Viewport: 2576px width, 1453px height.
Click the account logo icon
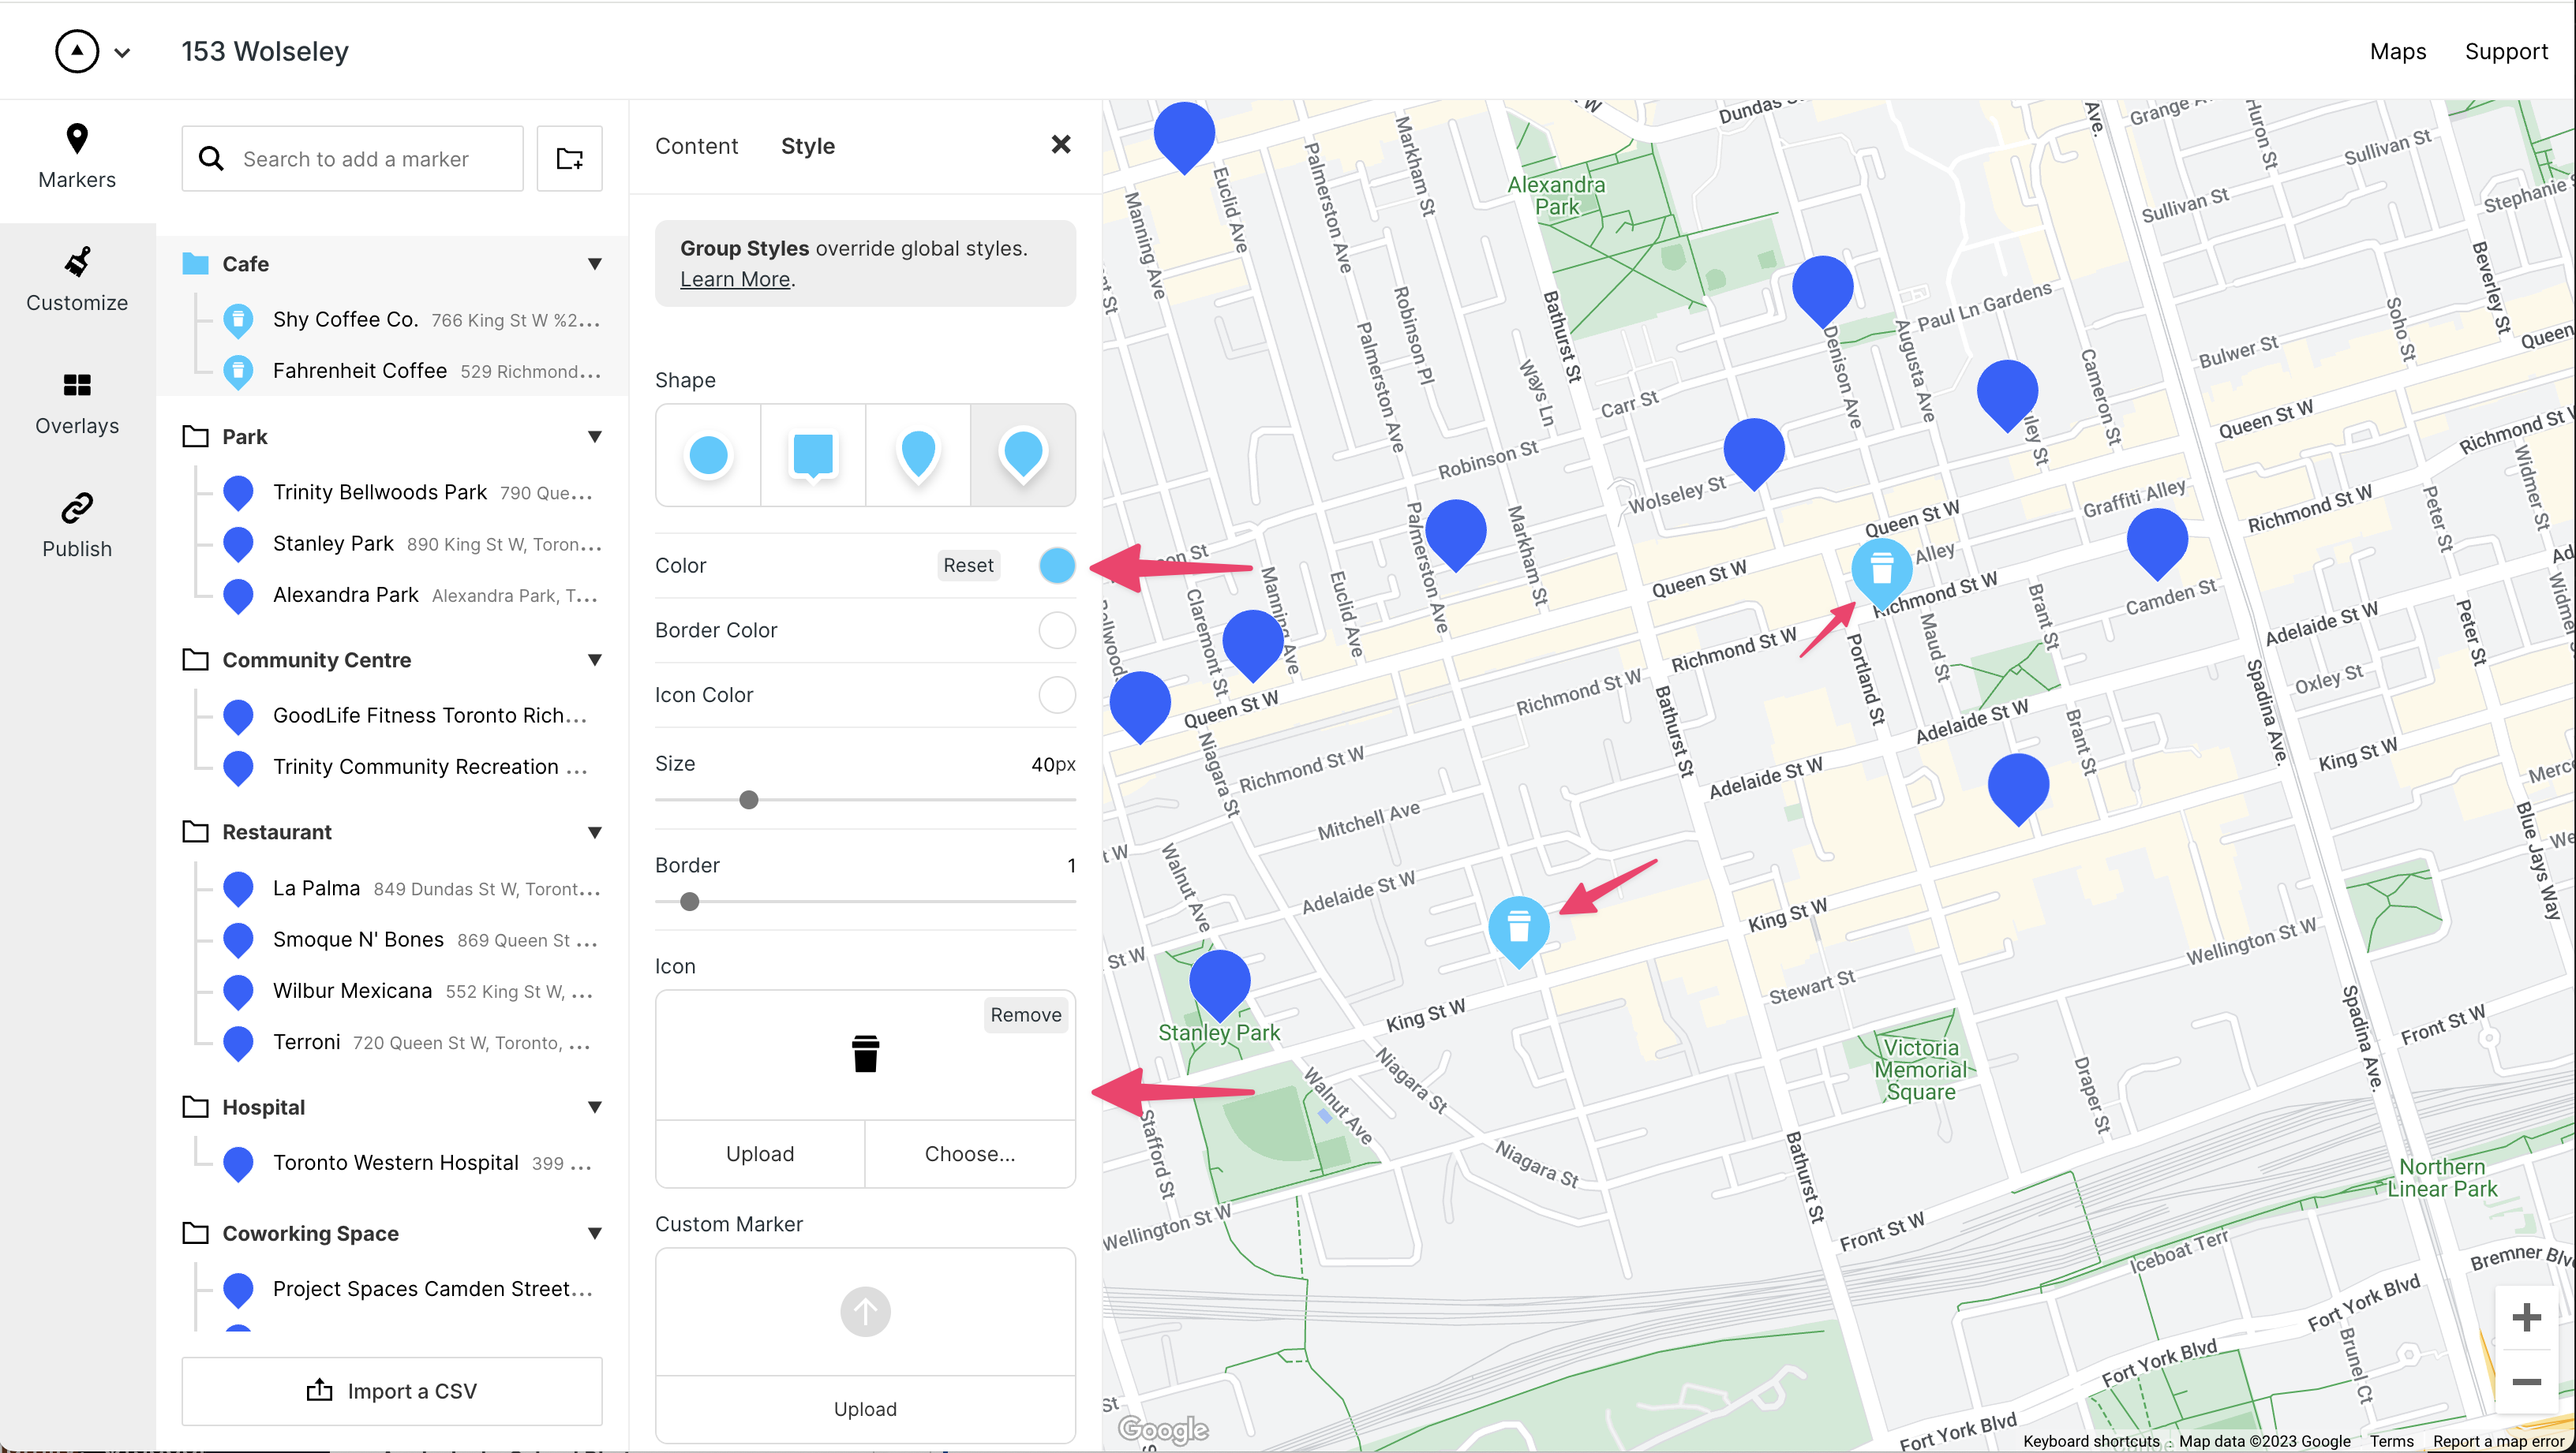click(77, 51)
